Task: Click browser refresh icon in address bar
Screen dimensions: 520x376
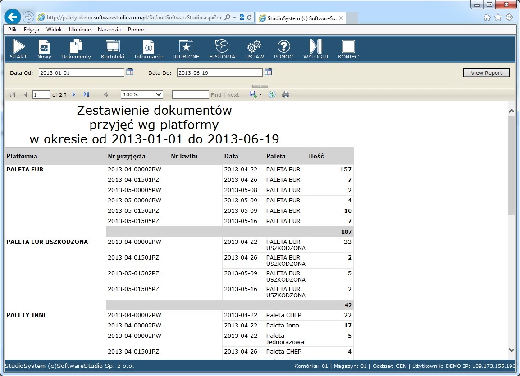Action: tap(249, 17)
